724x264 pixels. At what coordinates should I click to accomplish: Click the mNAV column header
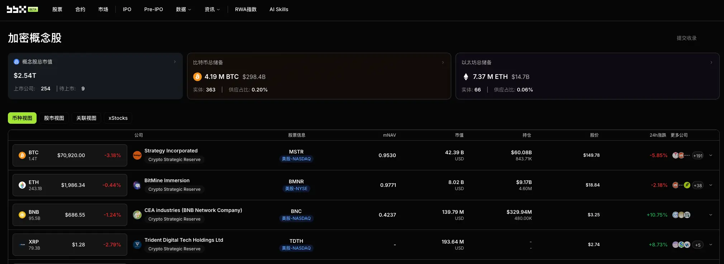(x=390, y=135)
